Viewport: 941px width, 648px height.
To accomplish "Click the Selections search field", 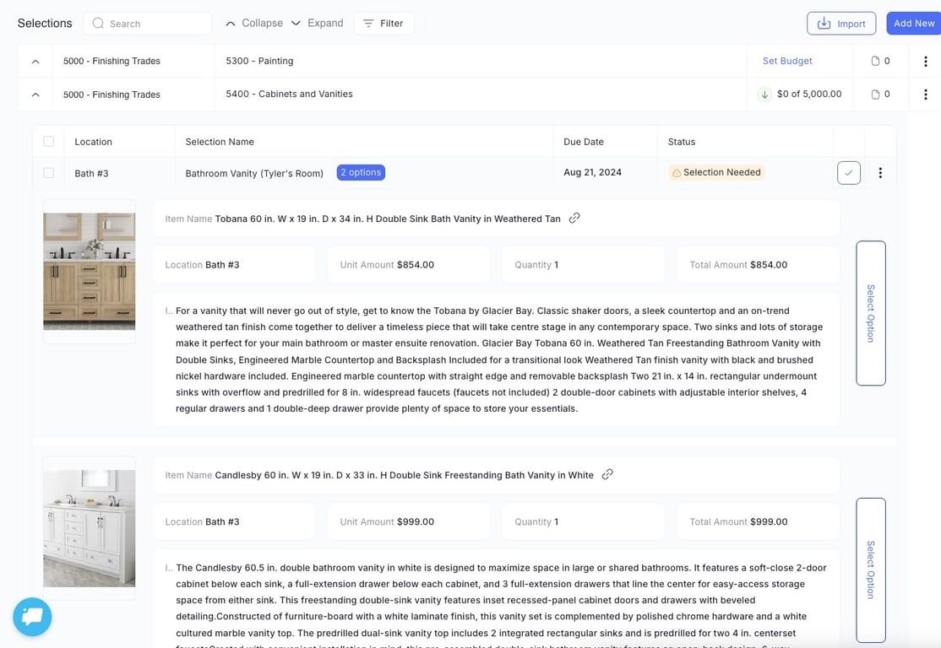I will point(148,24).
